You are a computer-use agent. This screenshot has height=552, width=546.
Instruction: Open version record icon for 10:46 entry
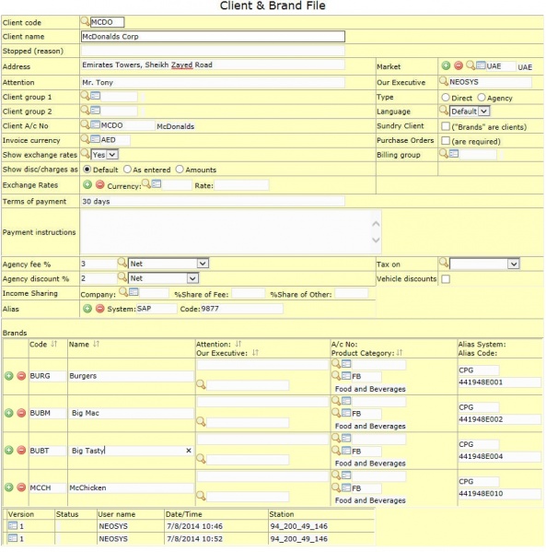13,525
